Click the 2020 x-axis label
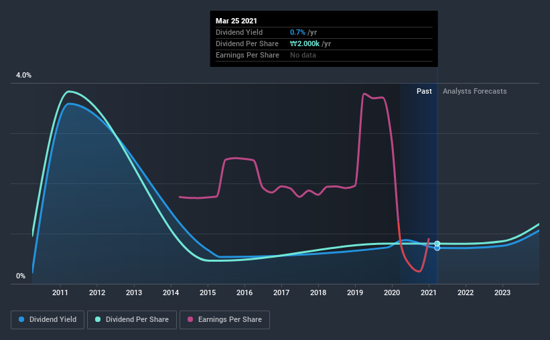Screen dimensions: 550x340 (x=392, y=292)
